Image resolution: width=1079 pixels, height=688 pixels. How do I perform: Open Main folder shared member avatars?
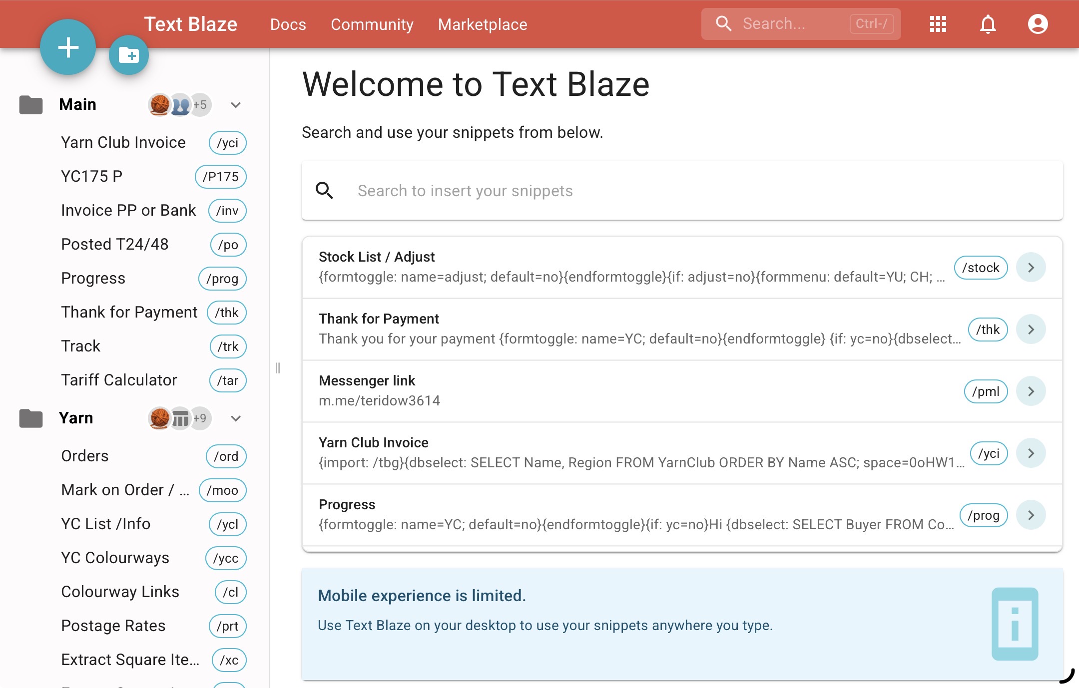(x=180, y=104)
